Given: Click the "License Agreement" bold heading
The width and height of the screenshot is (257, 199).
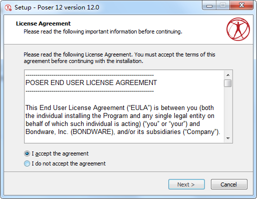Looking at the screenshot, I should [x=43, y=23].
